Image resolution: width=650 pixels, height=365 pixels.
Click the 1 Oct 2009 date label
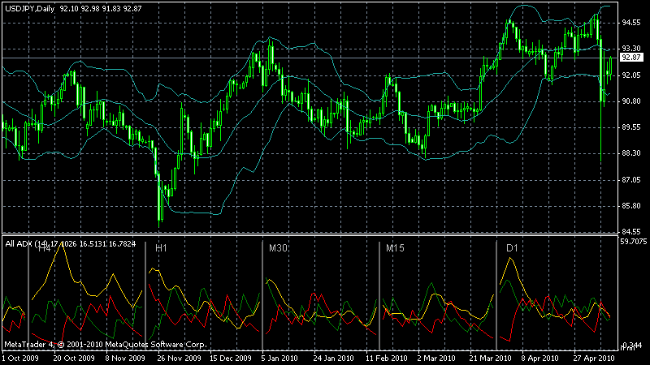(21, 358)
